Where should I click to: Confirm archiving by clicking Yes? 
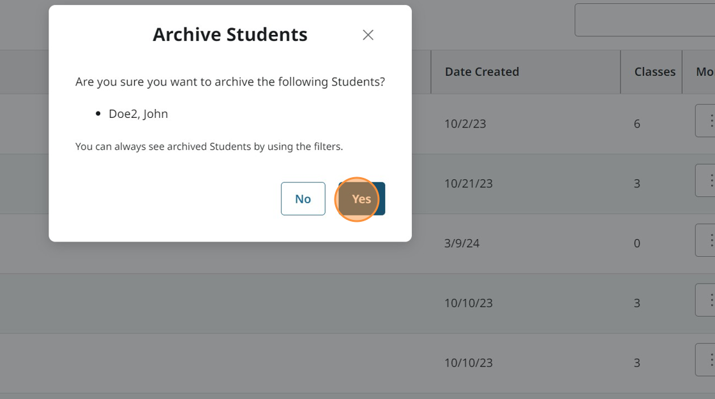(362, 199)
